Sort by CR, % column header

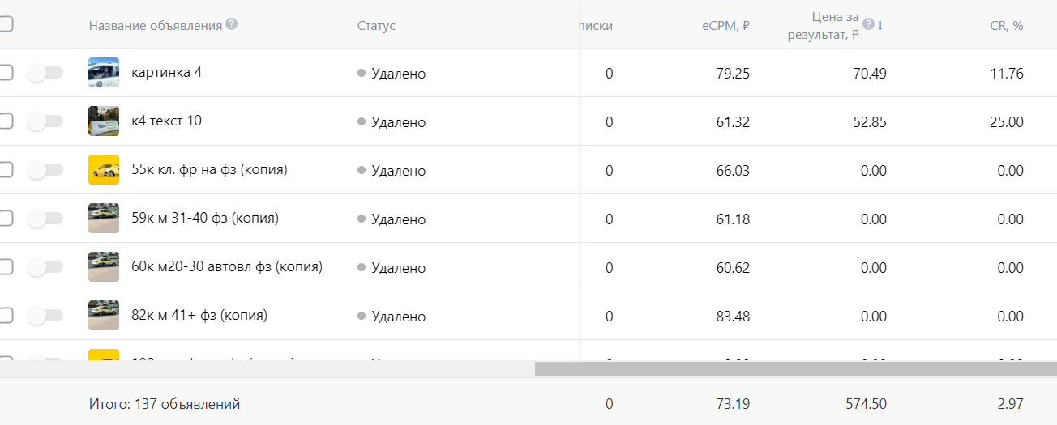[x=1007, y=26]
